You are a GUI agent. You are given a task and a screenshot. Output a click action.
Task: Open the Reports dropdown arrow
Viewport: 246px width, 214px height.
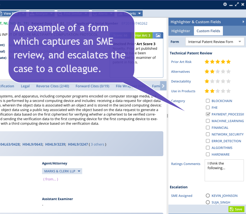click(139, 14)
